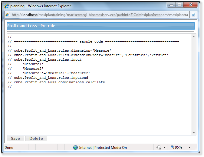Minimize the planning browser window
Screen dimensions: 204x157
pos(172,5)
